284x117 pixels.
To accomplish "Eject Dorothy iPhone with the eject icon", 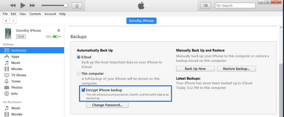I will pos(59,30).
